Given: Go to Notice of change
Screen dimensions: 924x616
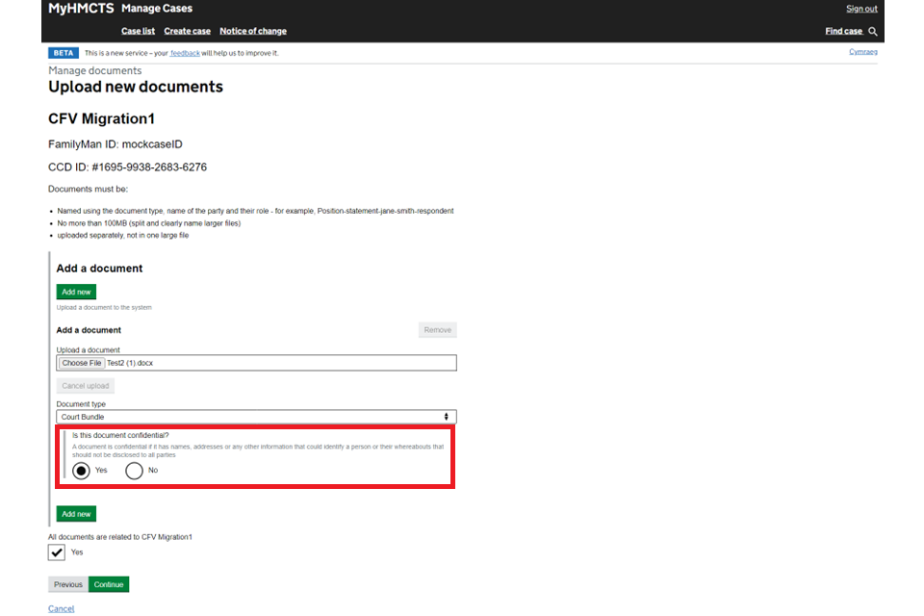Looking at the screenshot, I should click(252, 31).
